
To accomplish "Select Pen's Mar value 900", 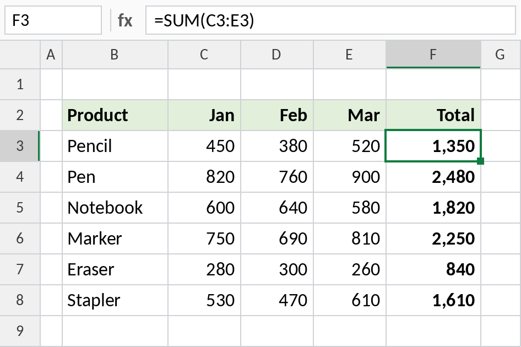I will click(x=350, y=177).
